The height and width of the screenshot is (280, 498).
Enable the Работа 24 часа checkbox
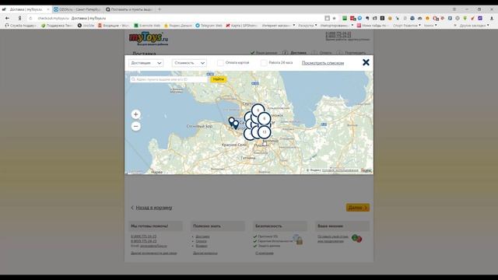coord(264,63)
